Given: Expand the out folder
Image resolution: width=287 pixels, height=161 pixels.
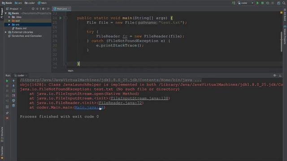Looking at the screenshot, I should pyautogui.click(x=9, y=21).
